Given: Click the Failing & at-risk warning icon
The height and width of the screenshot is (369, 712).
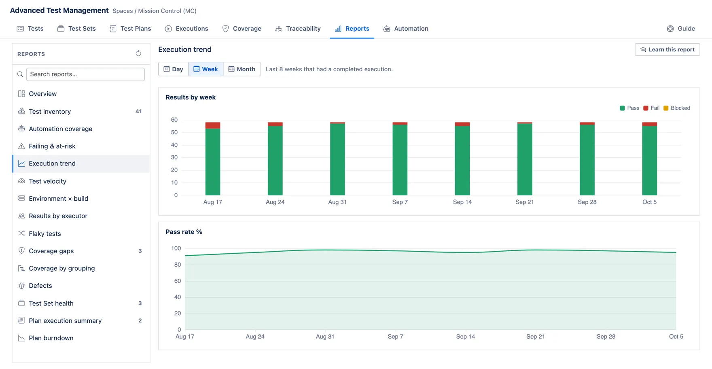Looking at the screenshot, I should [x=21, y=146].
